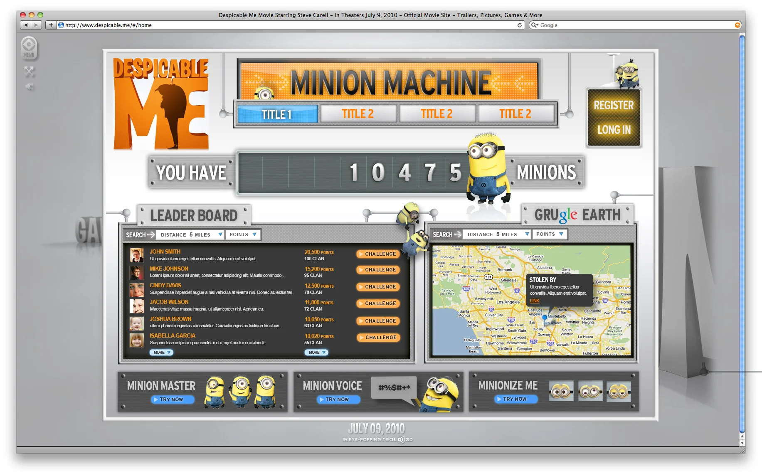Click the Grugle Earth map area near Glendale

coord(508,280)
